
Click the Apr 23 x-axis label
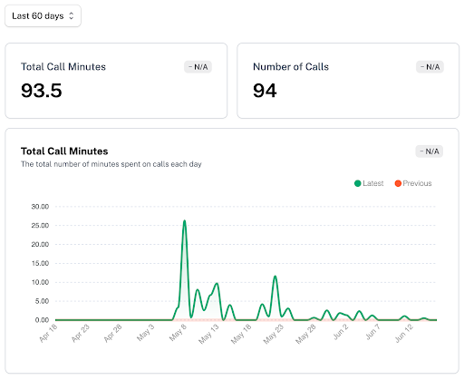81,333
